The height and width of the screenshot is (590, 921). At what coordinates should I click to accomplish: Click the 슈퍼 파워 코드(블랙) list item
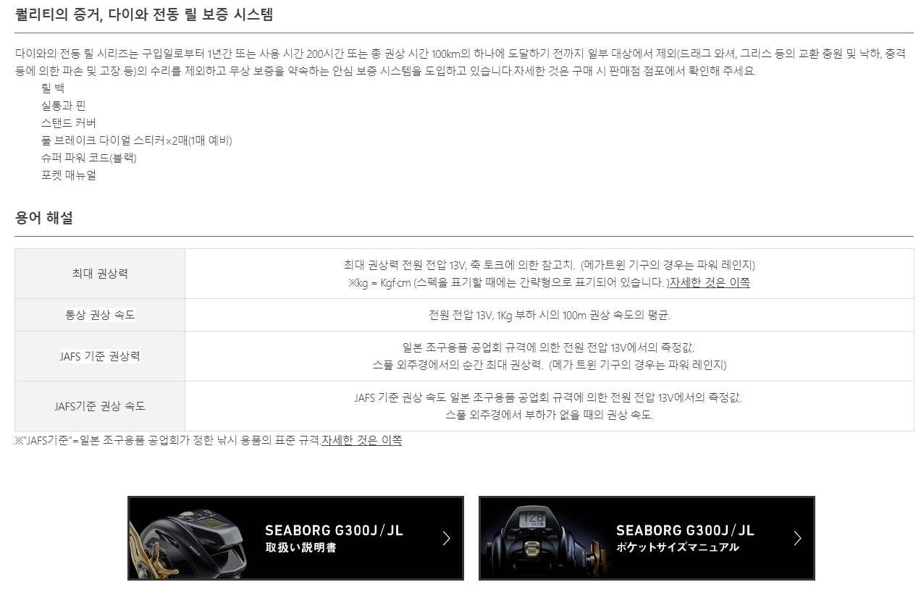tap(89, 158)
